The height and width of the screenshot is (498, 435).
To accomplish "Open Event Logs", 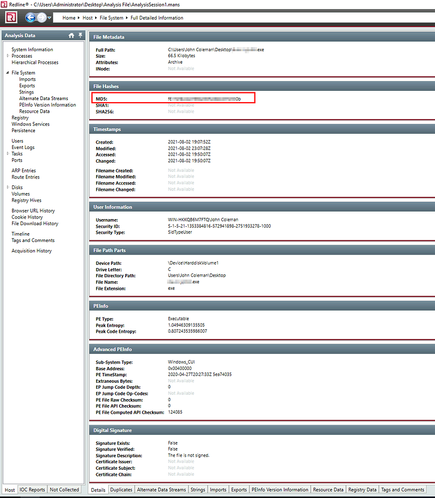I will (x=23, y=147).
